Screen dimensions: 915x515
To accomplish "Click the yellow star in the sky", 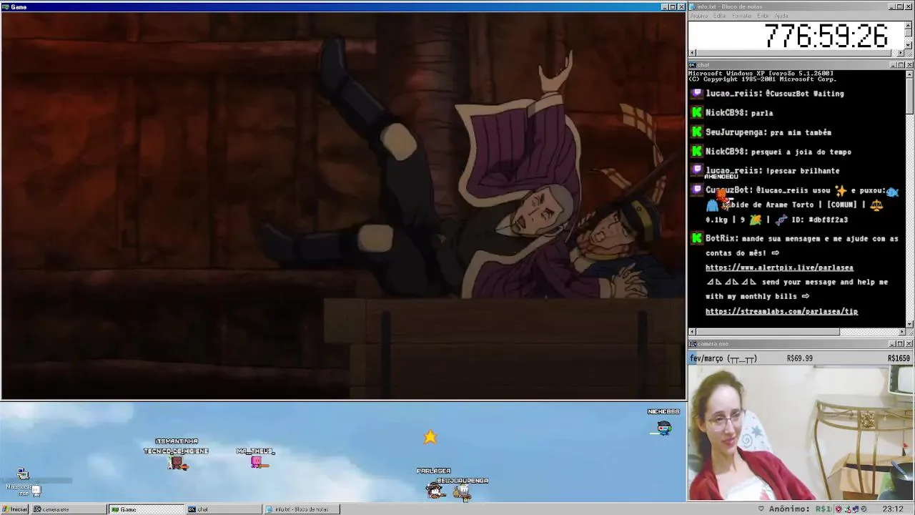I will coord(430,437).
